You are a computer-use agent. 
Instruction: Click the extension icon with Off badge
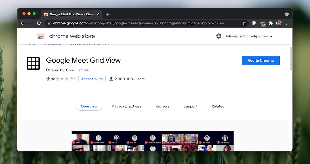click(x=263, y=24)
